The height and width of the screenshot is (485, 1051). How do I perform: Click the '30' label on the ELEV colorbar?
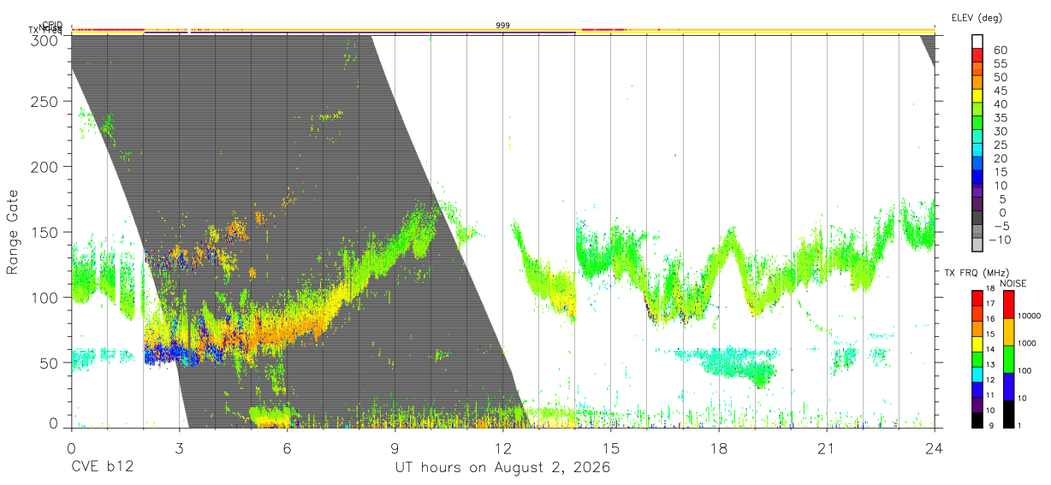tap(1001, 131)
